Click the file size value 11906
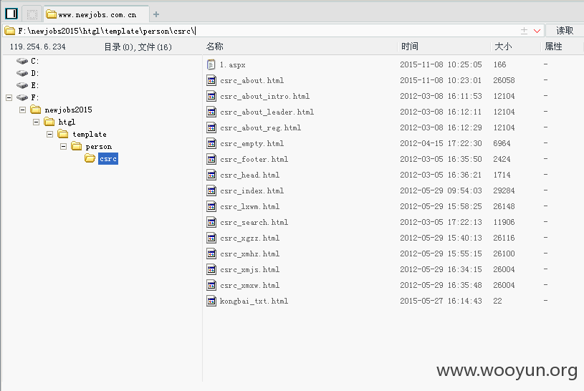This screenshot has height=391, width=584. 504,222
